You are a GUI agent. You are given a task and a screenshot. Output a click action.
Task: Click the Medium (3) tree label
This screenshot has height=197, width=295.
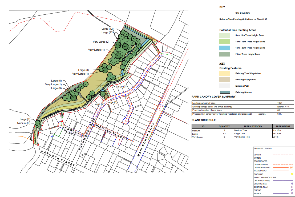click(x=24, y=123)
